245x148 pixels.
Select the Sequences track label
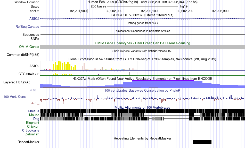coord(31,35)
